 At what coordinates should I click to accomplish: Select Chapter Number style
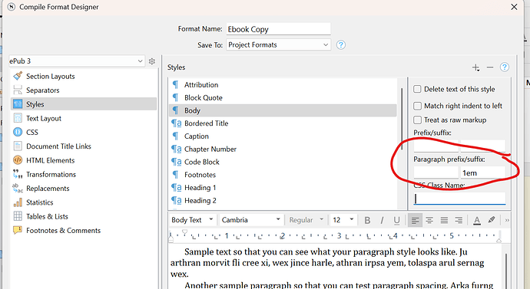coord(283,149)
